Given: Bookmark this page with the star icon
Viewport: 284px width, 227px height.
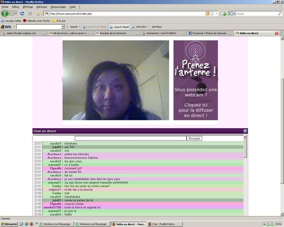Looking at the screenshot, I should coord(212,14).
